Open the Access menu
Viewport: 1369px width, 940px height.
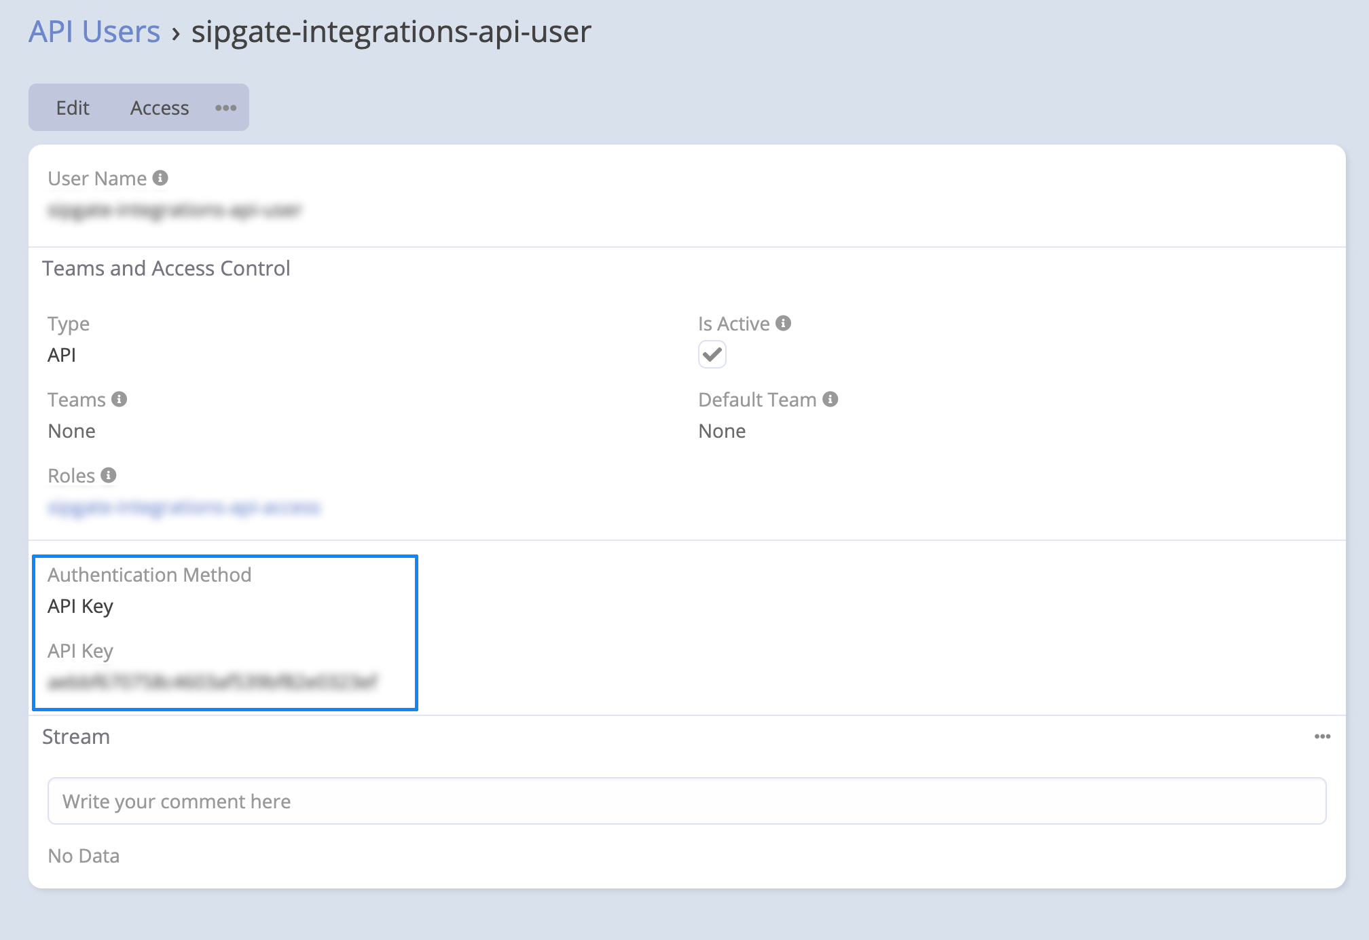pyautogui.click(x=160, y=108)
